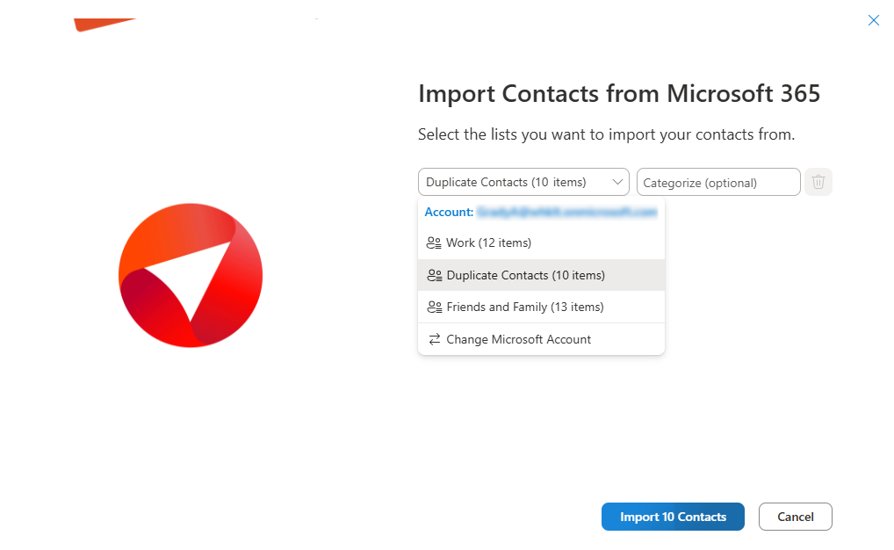The height and width of the screenshot is (550, 894).
Task: Pick Friends and Family (13 items)
Action: click(x=524, y=308)
